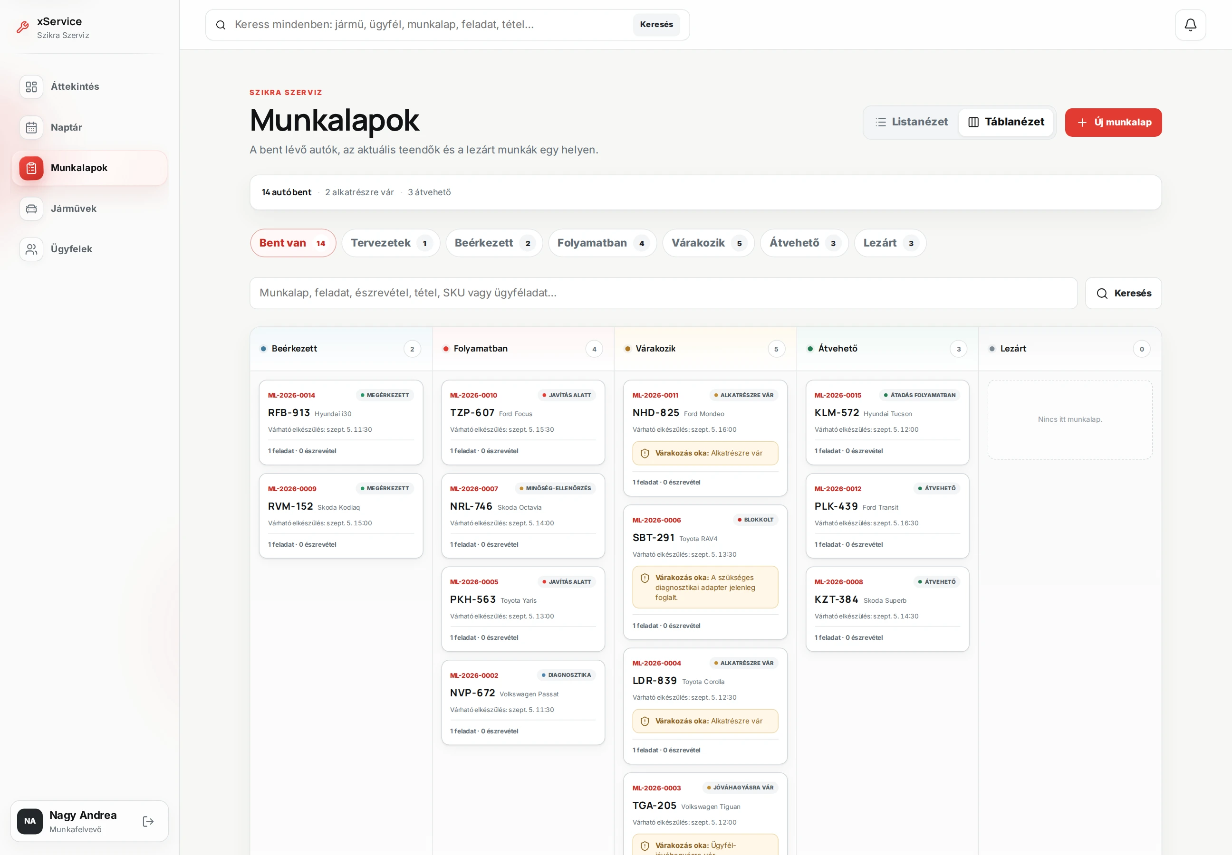Switch to Listanézet view

tap(911, 122)
